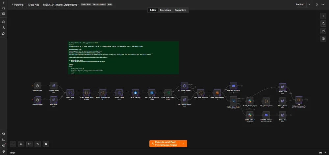Click the META__01_Intake_Diagnostics workflow name
This screenshot has height=155, width=329.
tap(60, 5)
